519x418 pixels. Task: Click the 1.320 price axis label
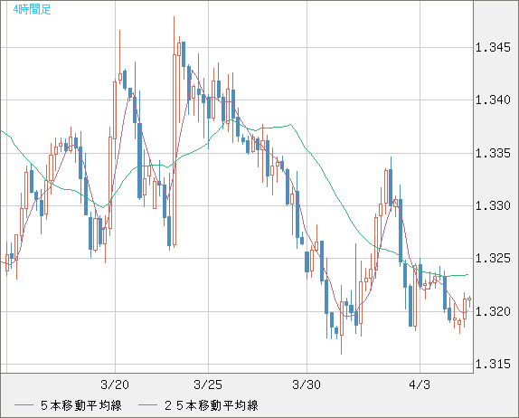[x=493, y=311]
